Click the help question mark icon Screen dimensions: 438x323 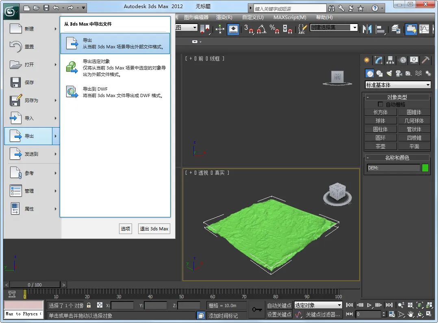375,9
